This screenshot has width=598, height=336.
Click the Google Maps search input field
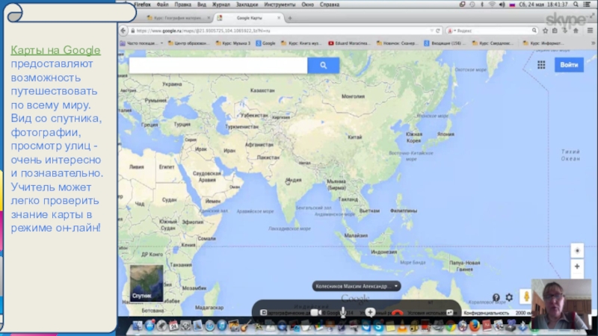tap(218, 66)
